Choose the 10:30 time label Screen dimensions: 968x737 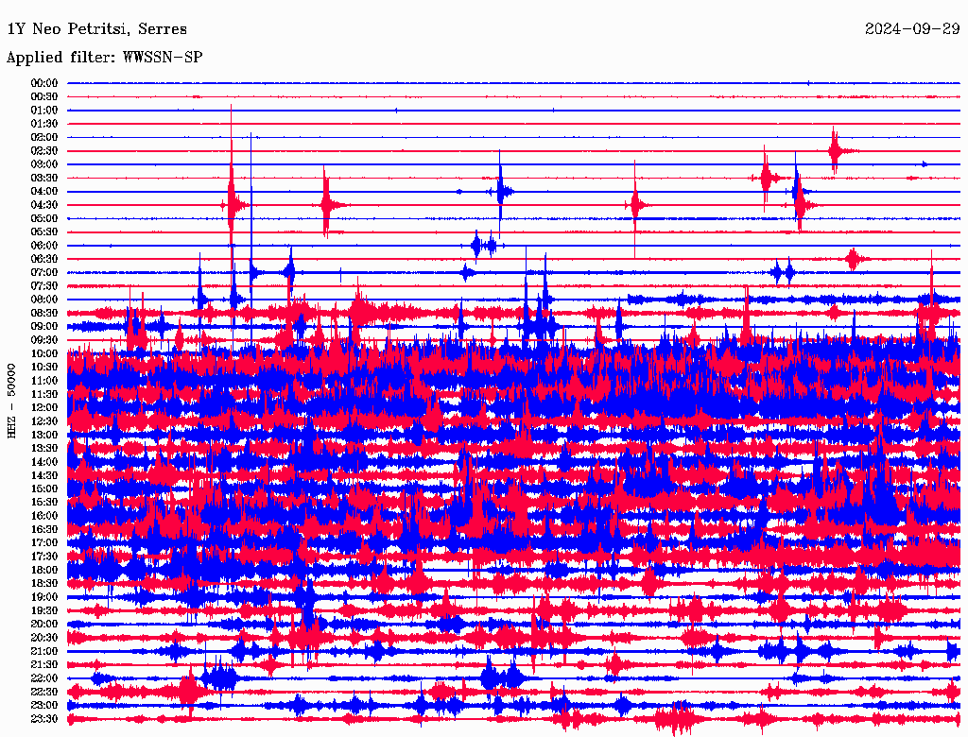44,368
